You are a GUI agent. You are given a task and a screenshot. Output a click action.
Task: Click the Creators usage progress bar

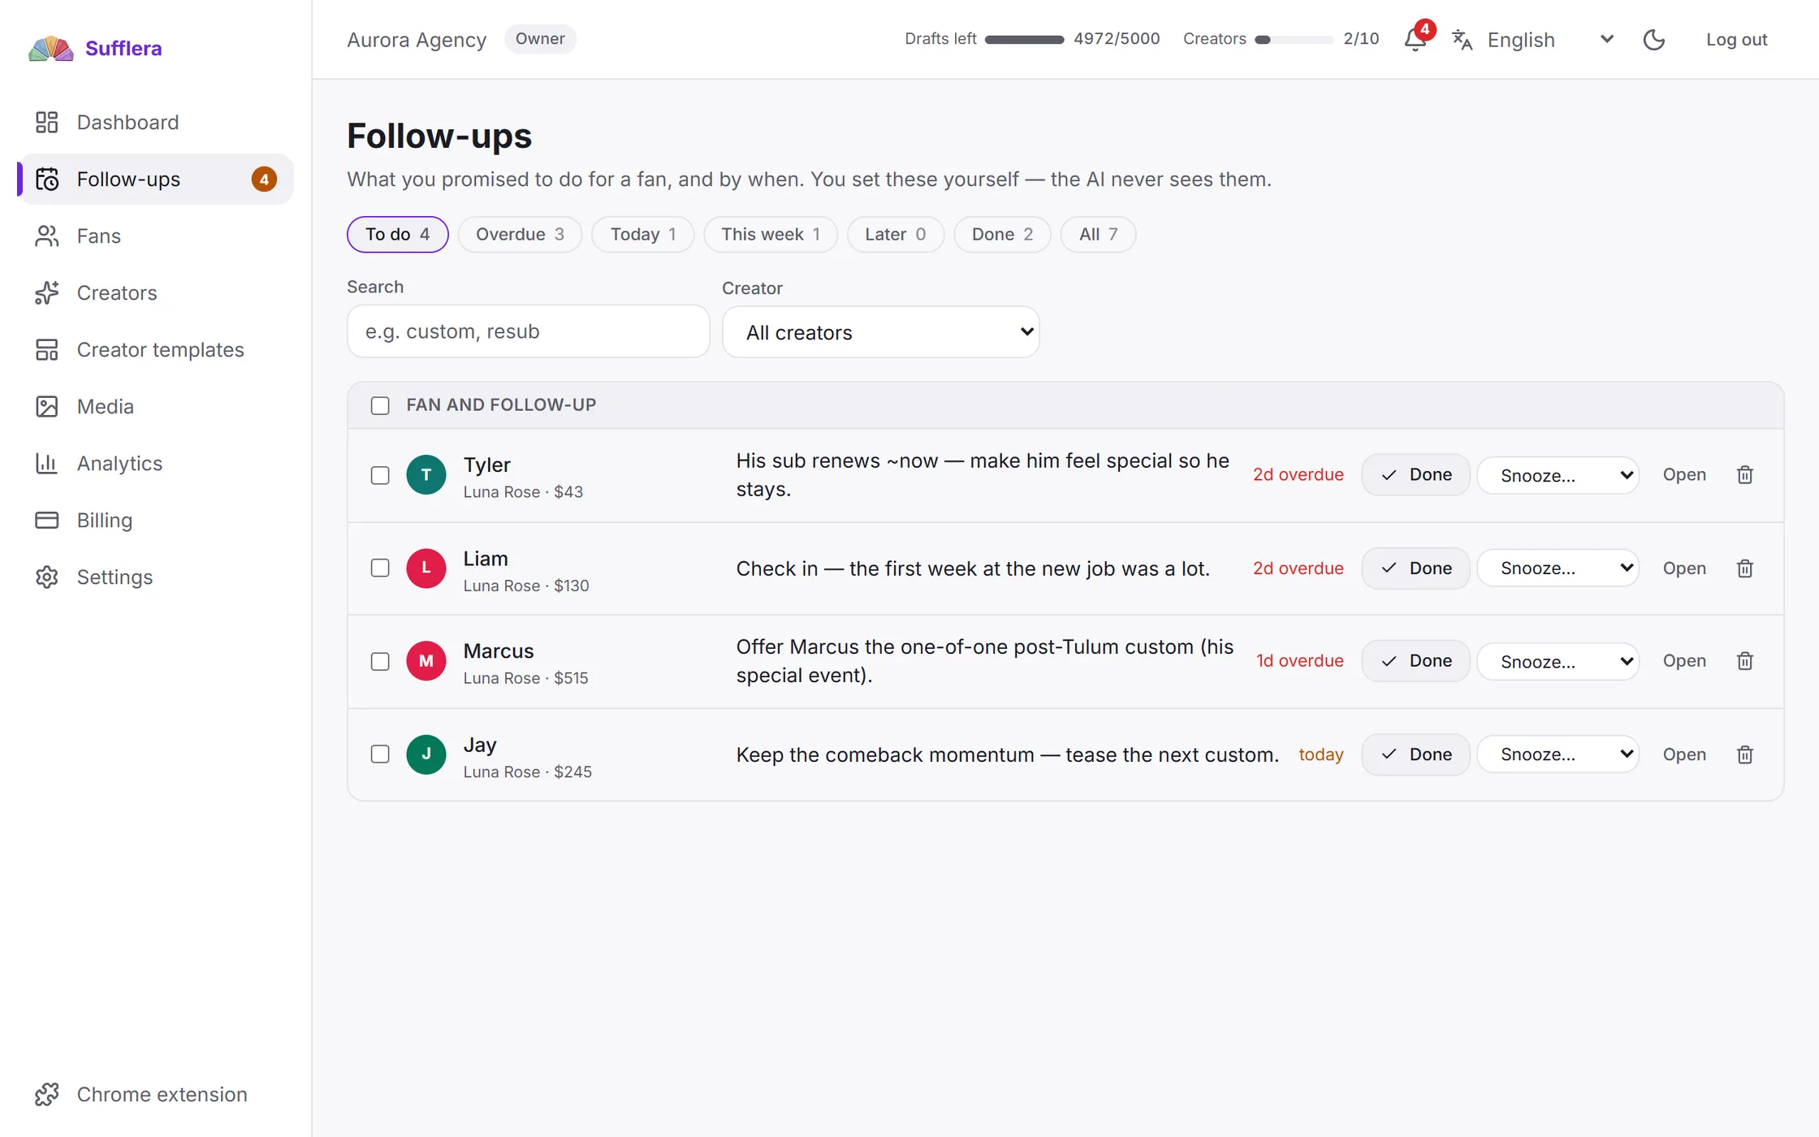click(1294, 40)
